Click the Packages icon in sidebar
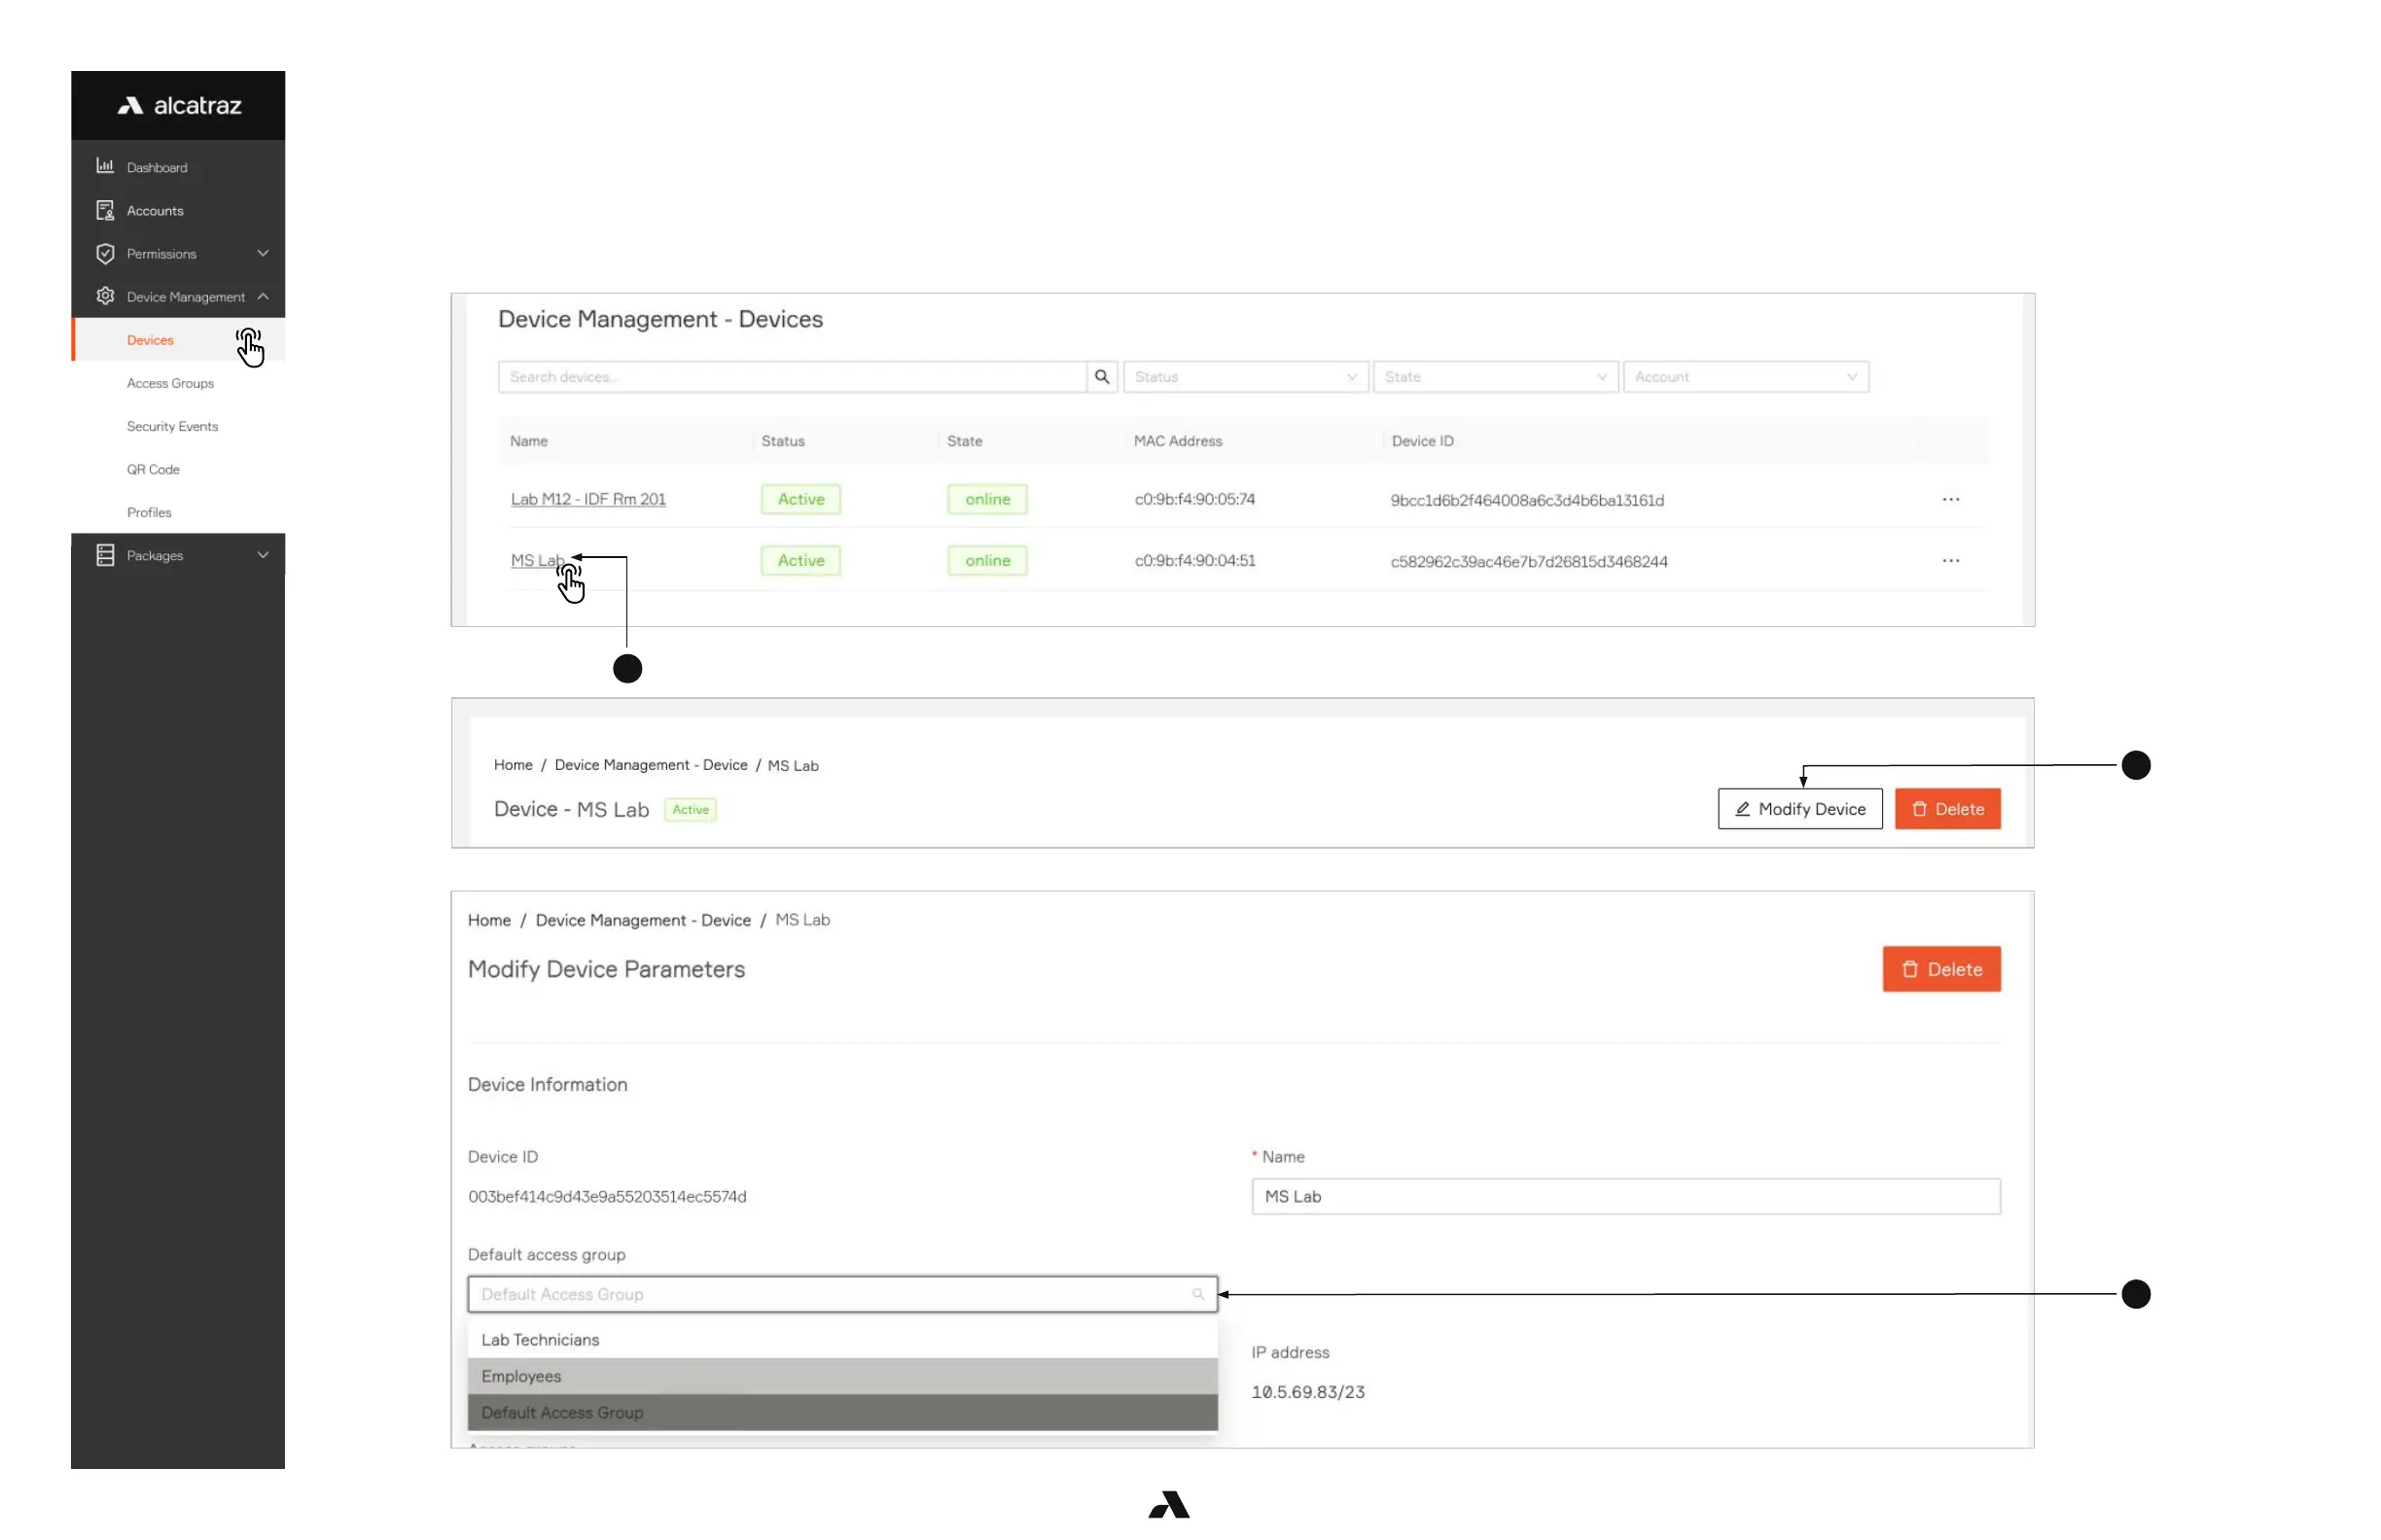This screenshot has width=2381, height=1540. click(x=105, y=555)
